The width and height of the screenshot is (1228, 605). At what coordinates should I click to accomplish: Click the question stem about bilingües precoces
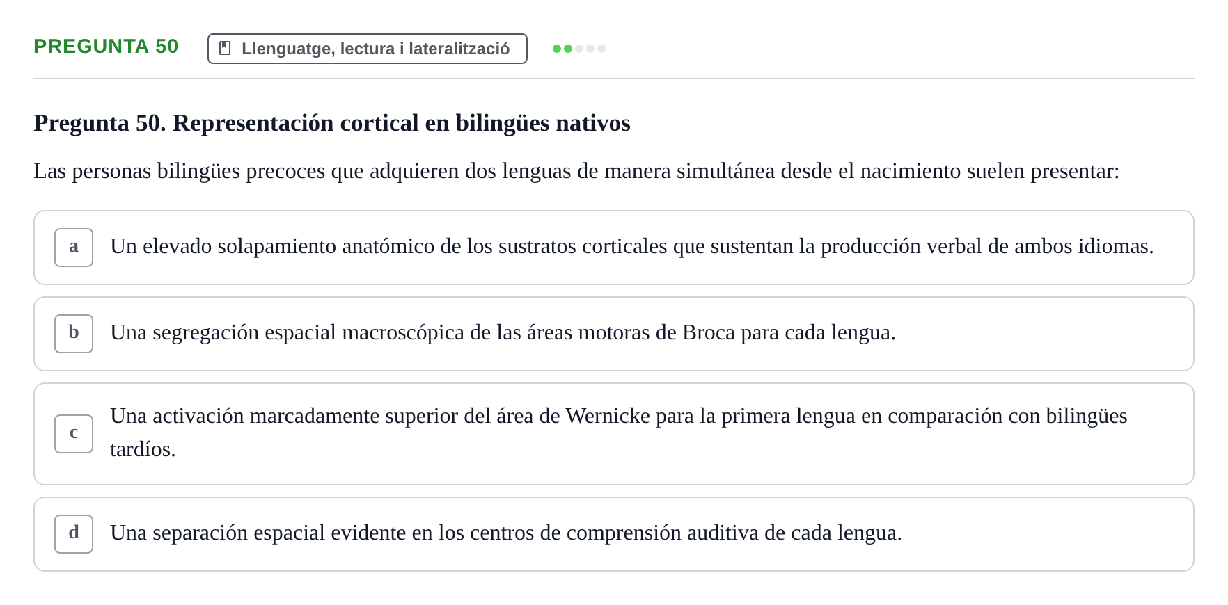576,171
